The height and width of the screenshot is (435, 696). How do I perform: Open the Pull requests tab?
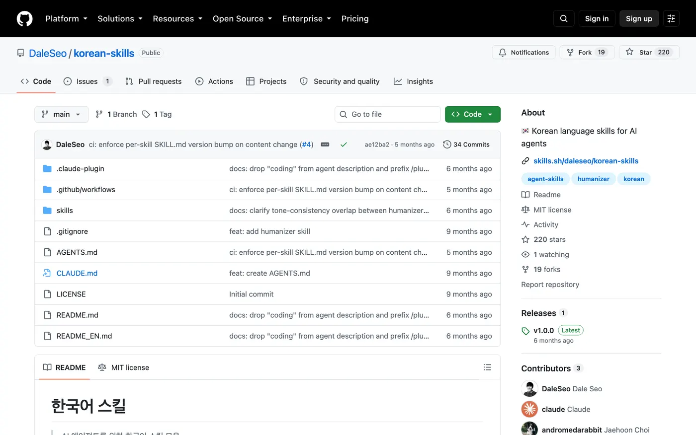pyautogui.click(x=154, y=81)
